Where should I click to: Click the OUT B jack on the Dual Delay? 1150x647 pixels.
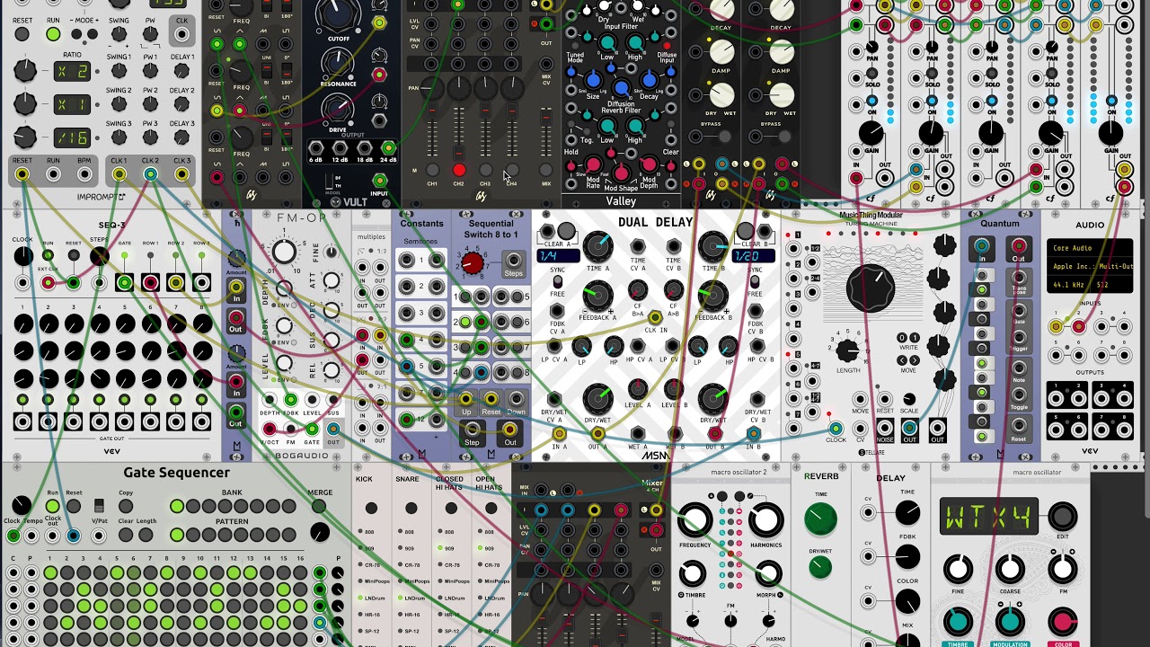713,434
